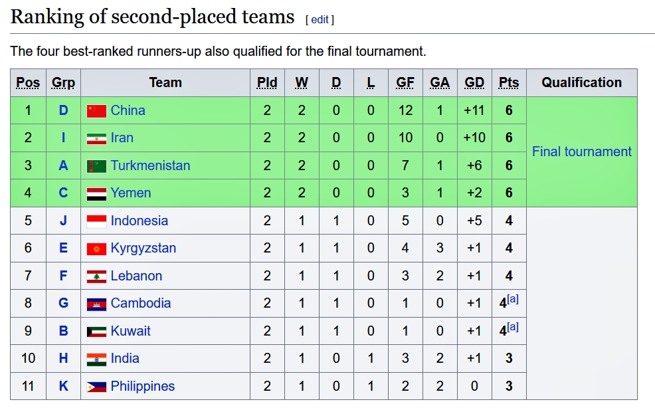Click the Indonesia flag icon
Viewport: 655px width, 412px height.
pyautogui.click(x=96, y=221)
